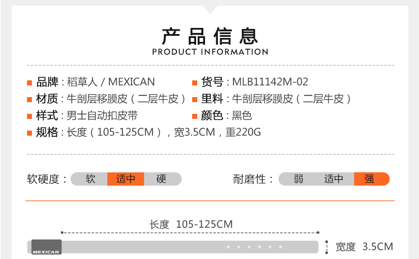Click the orange bullet beside 颜色
The width and height of the screenshot is (419, 259).
pyautogui.click(x=194, y=117)
